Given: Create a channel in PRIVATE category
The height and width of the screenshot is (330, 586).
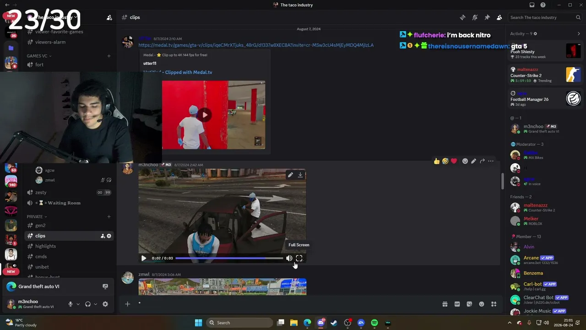Looking at the screenshot, I should (109, 216).
